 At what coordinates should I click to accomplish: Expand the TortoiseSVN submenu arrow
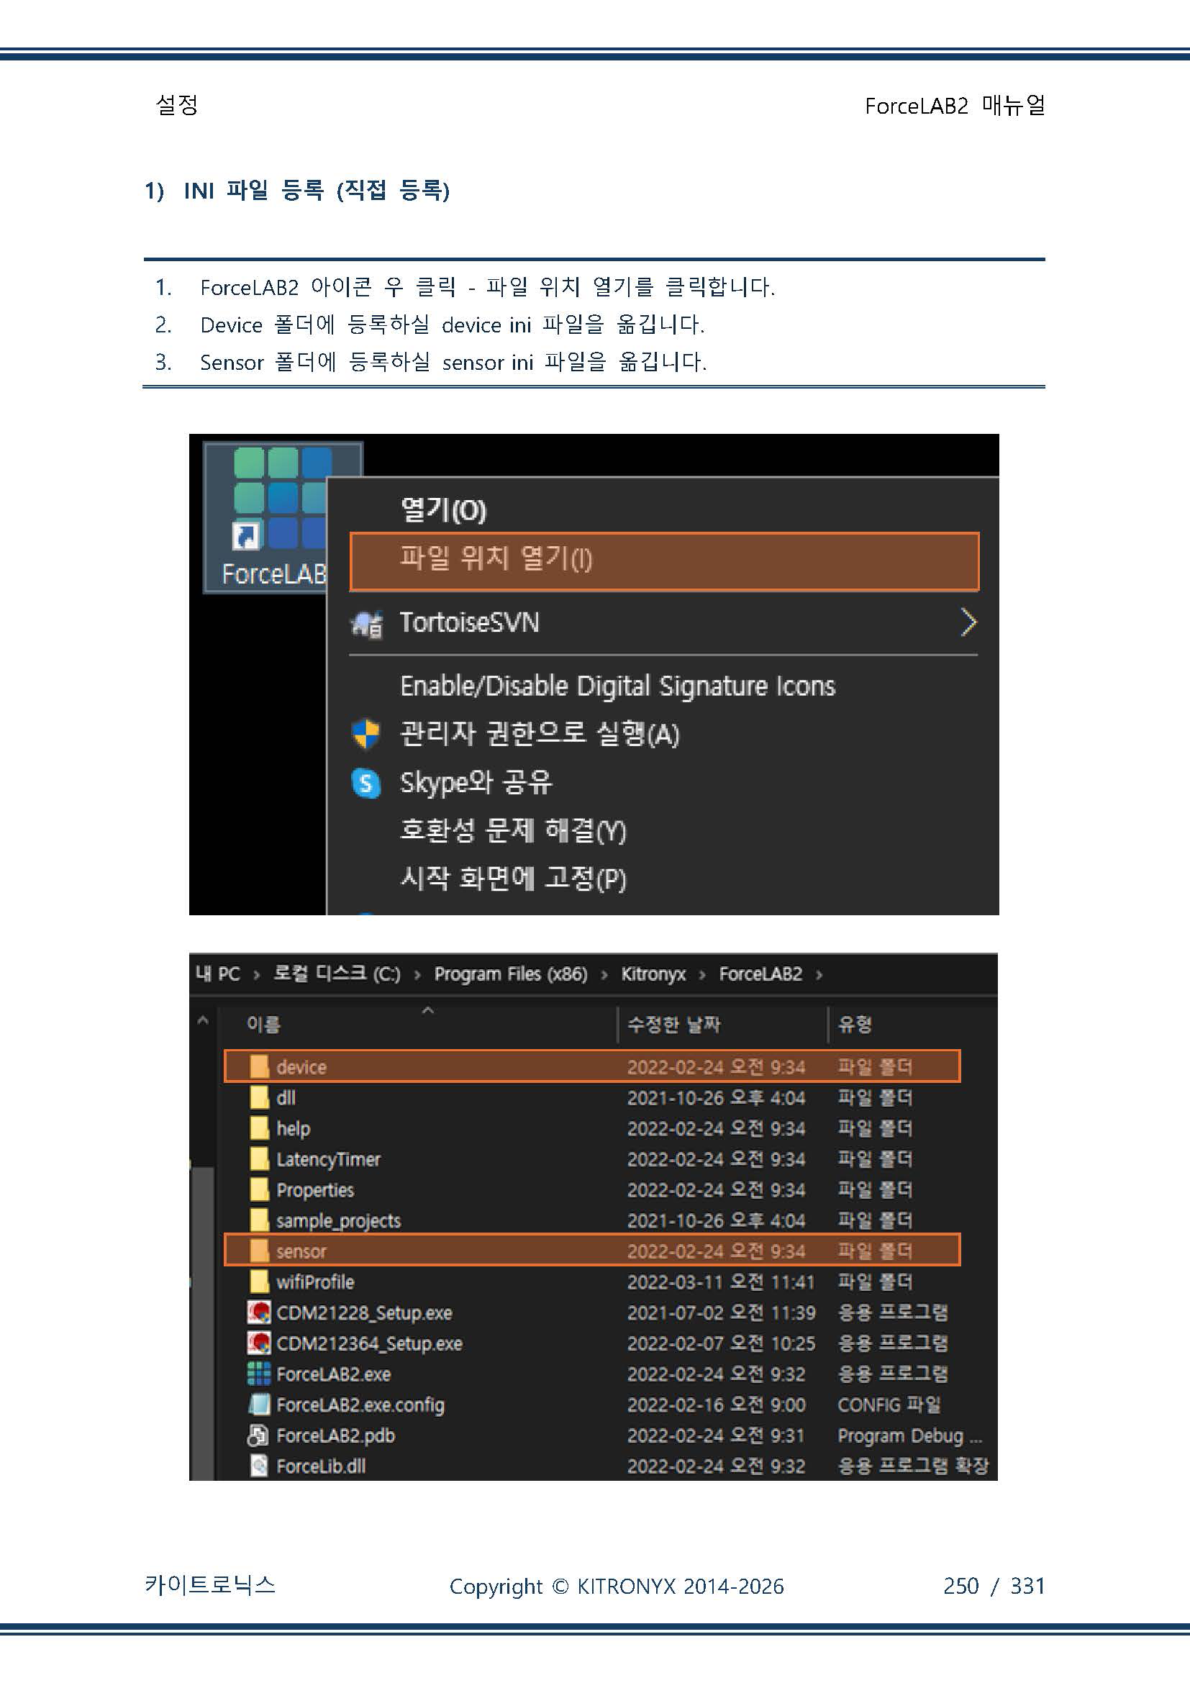pyautogui.click(x=968, y=622)
